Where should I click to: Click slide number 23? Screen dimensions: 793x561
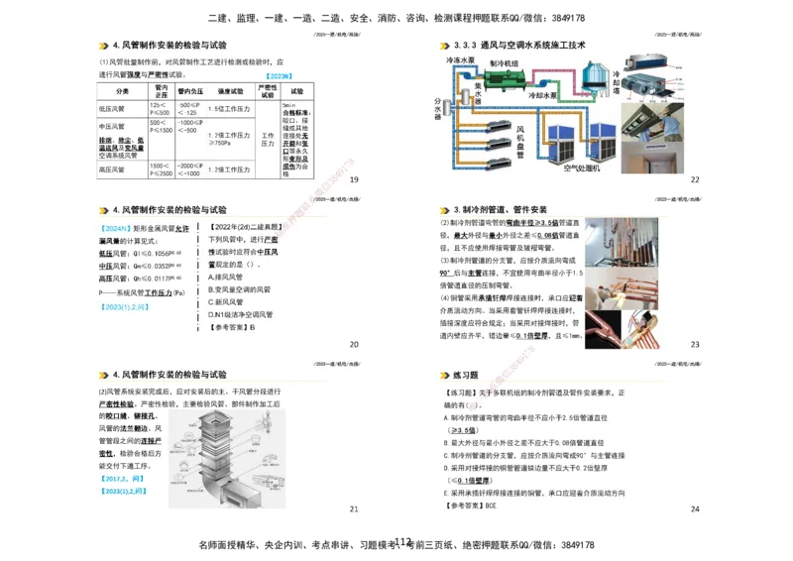[695, 345]
